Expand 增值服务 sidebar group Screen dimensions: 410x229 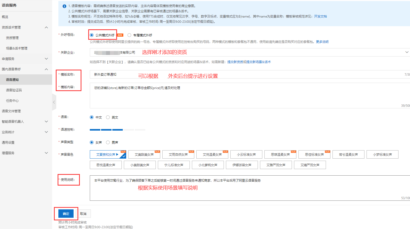(x=46, y=153)
